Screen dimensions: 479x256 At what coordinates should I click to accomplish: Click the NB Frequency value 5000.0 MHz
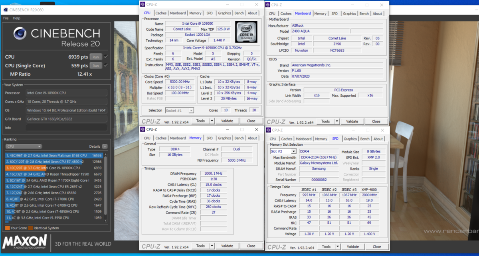click(237, 160)
